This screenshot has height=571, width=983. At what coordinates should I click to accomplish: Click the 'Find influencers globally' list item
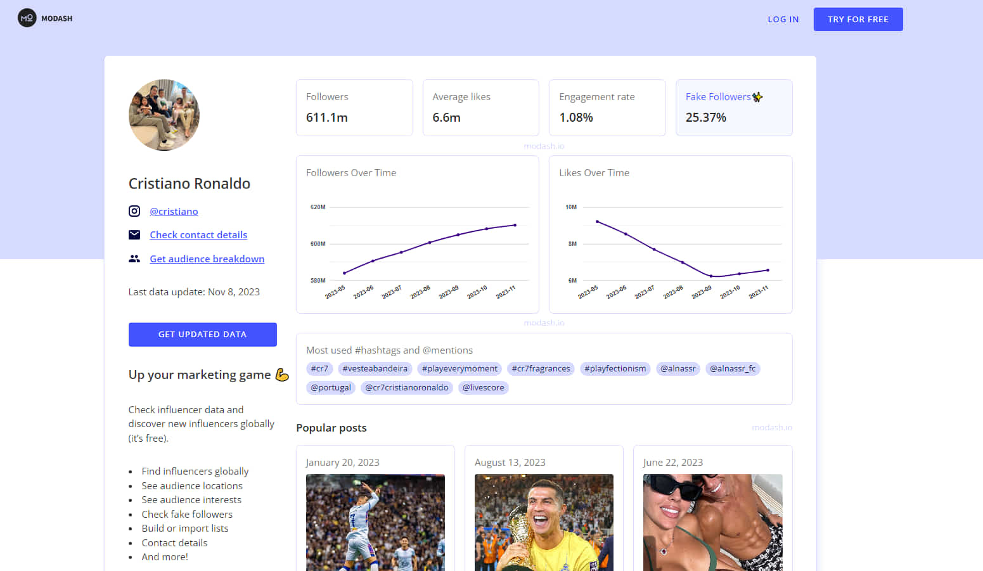(x=195, y=472)
